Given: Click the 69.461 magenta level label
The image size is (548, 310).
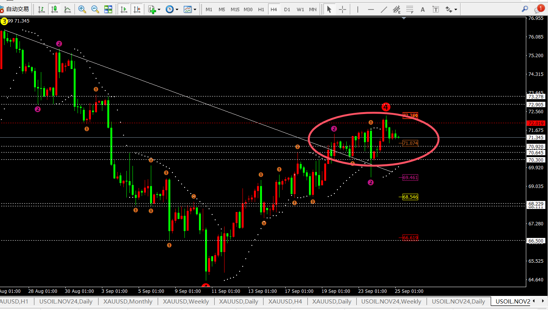Looking at the screenshot, I should tap(410, 177).
